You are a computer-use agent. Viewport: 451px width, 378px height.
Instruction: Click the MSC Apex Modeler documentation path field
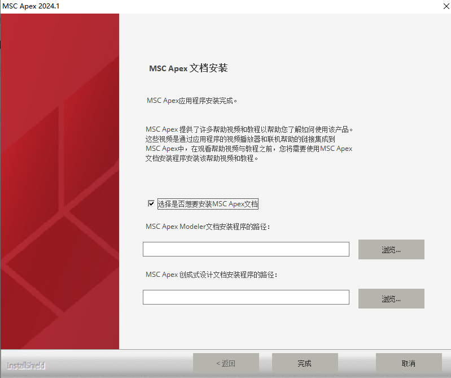(x=246, y=249)
